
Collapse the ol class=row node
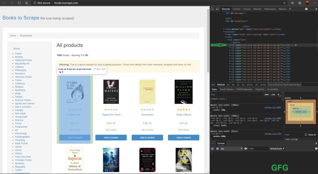[x=228, y=40]
